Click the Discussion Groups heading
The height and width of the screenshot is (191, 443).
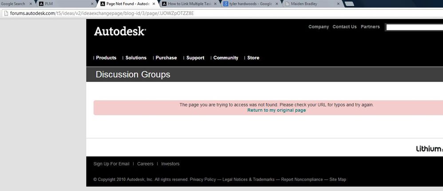click(133, 74)
